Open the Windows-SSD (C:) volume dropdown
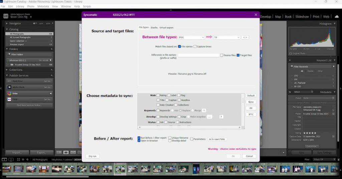Screen dimensions: 342x179 [x=51, y=60]
